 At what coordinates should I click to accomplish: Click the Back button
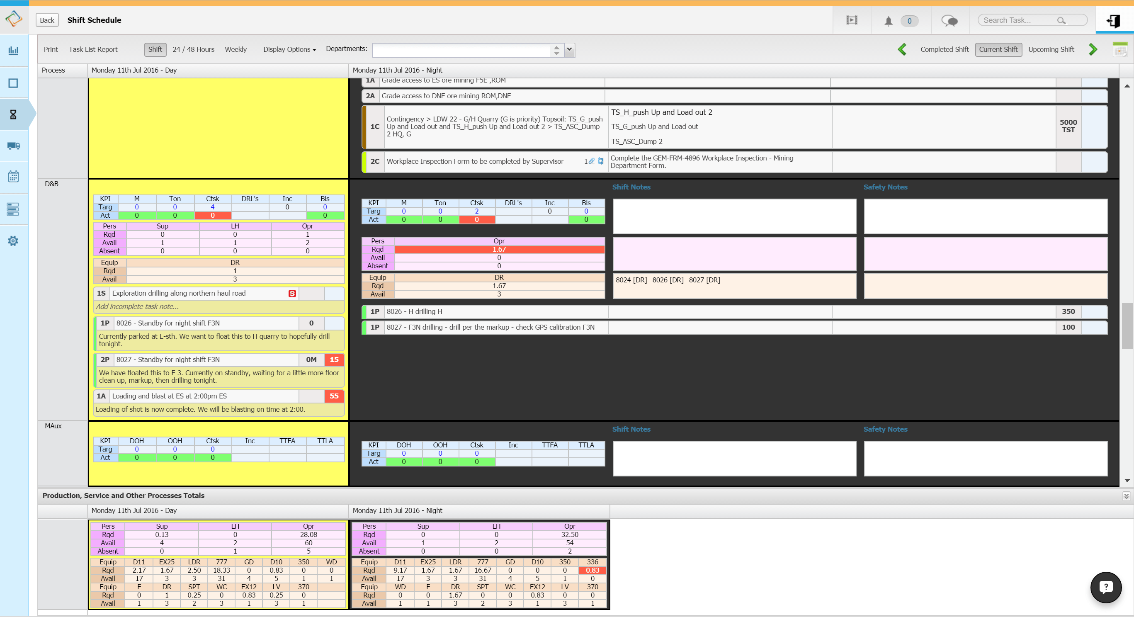47,20
